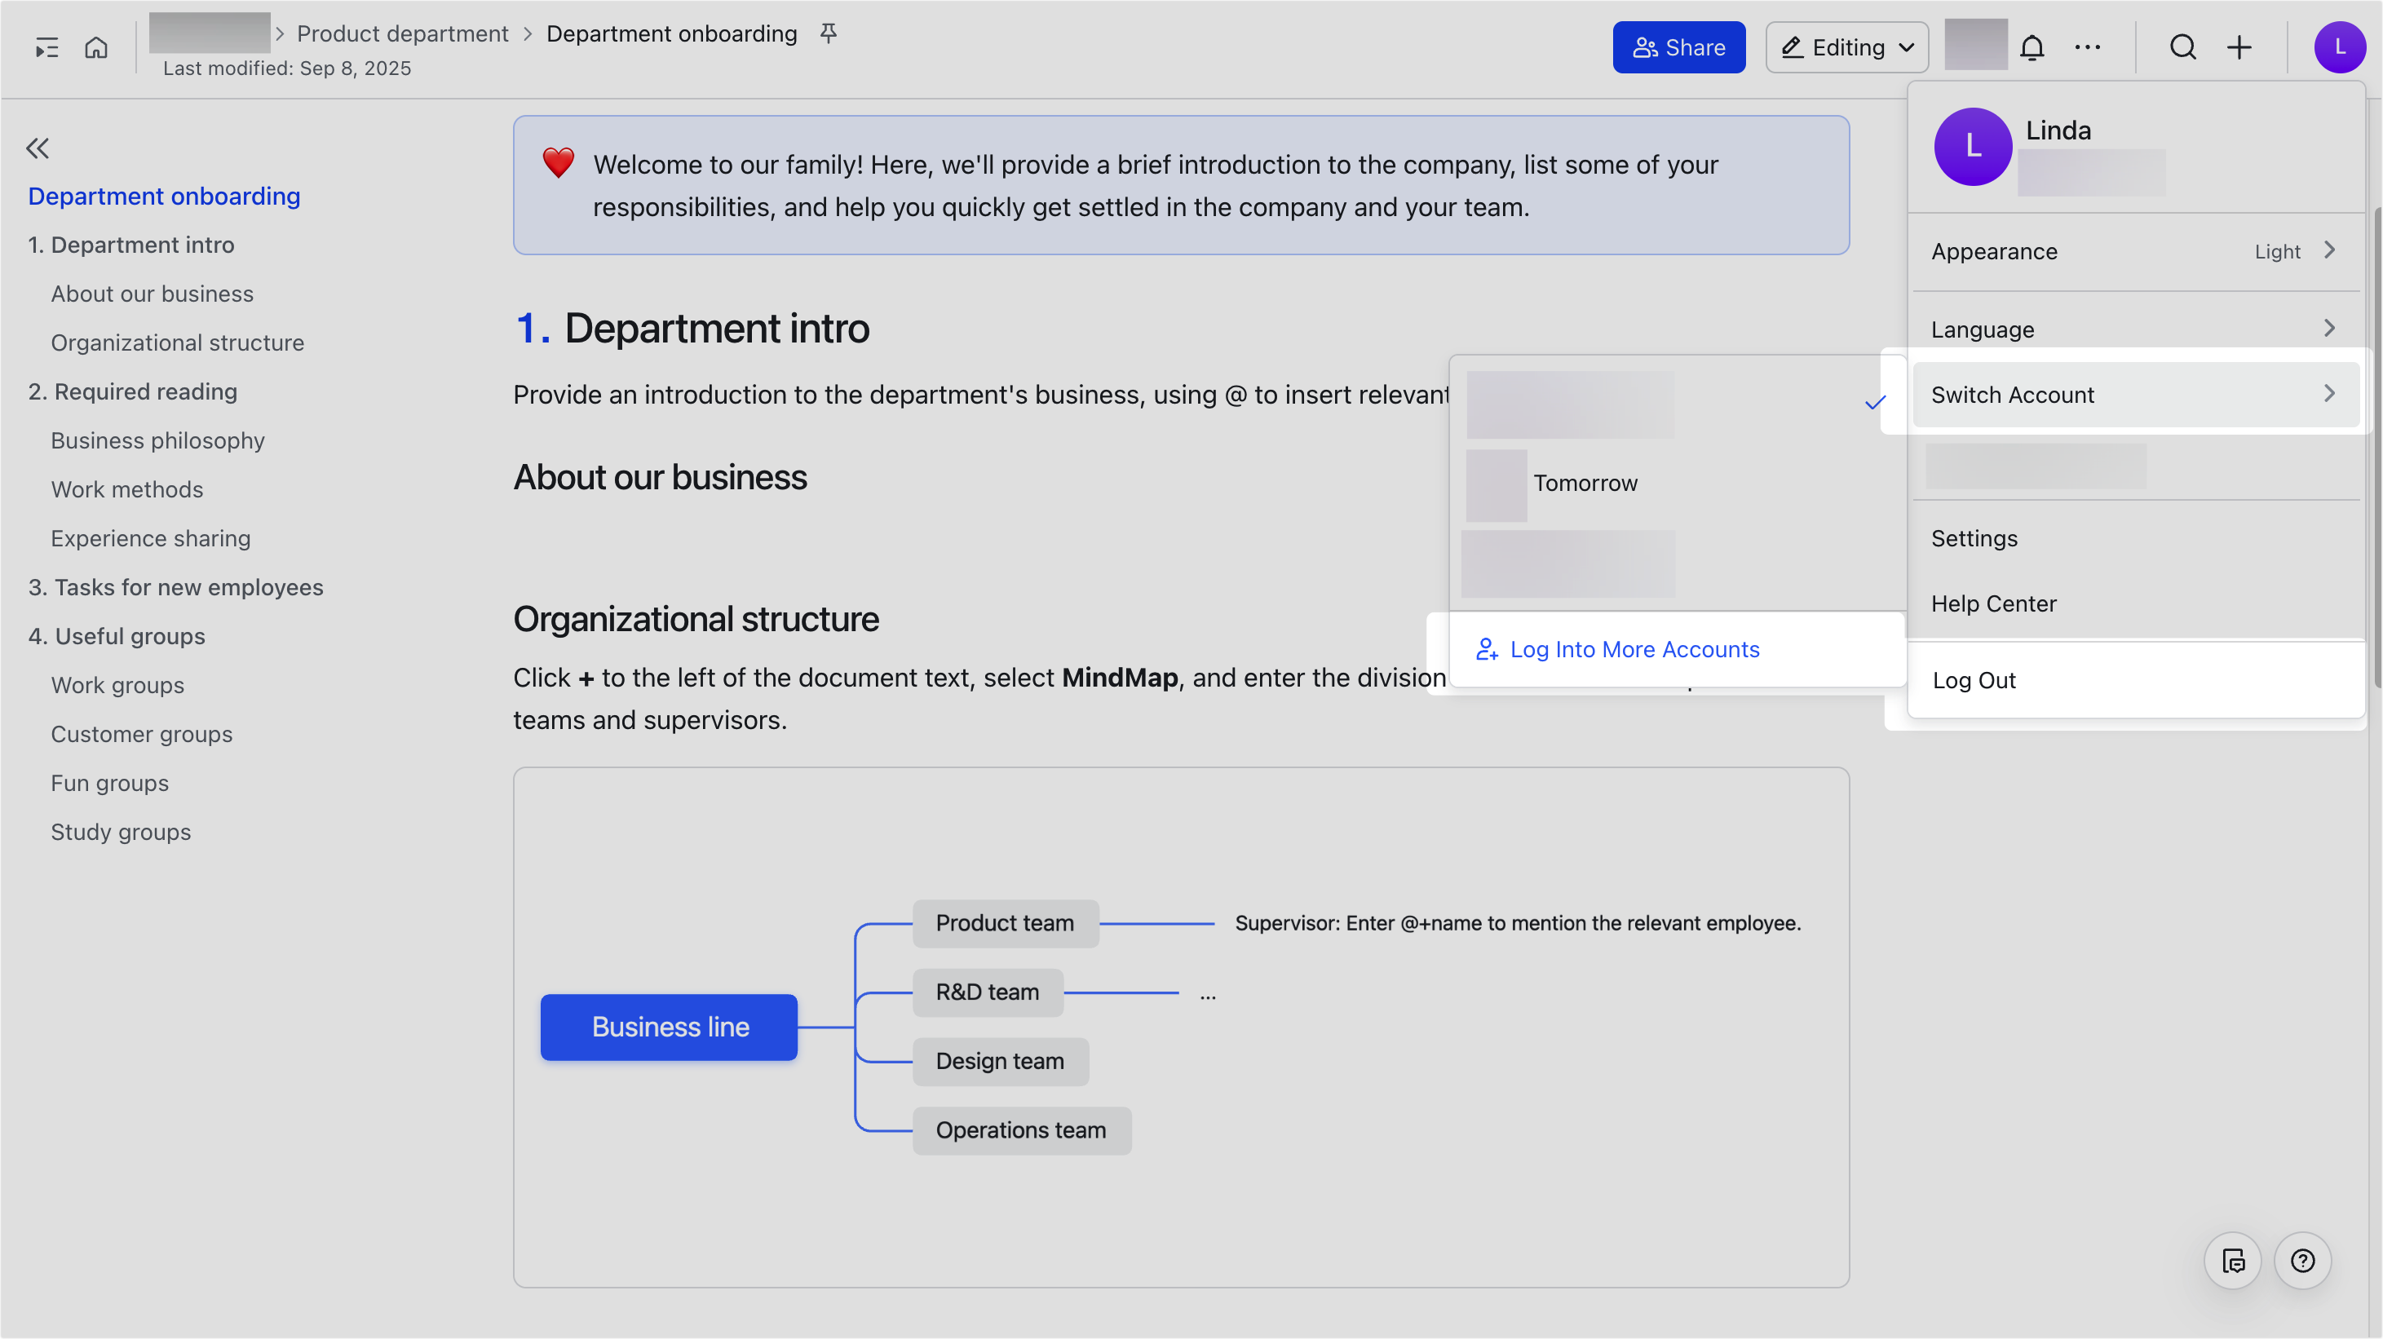Jump to Business philosophy in outline

pos(157,441)
